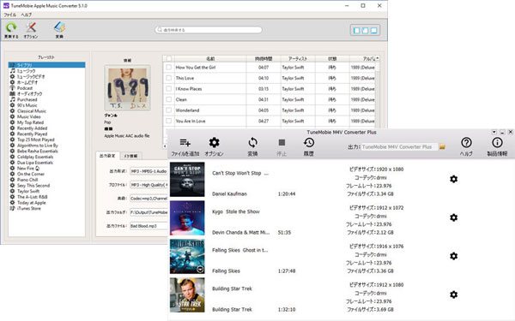Select the Purchased playlist
Screen dimensions: 515x321
[x=27, y=99]
